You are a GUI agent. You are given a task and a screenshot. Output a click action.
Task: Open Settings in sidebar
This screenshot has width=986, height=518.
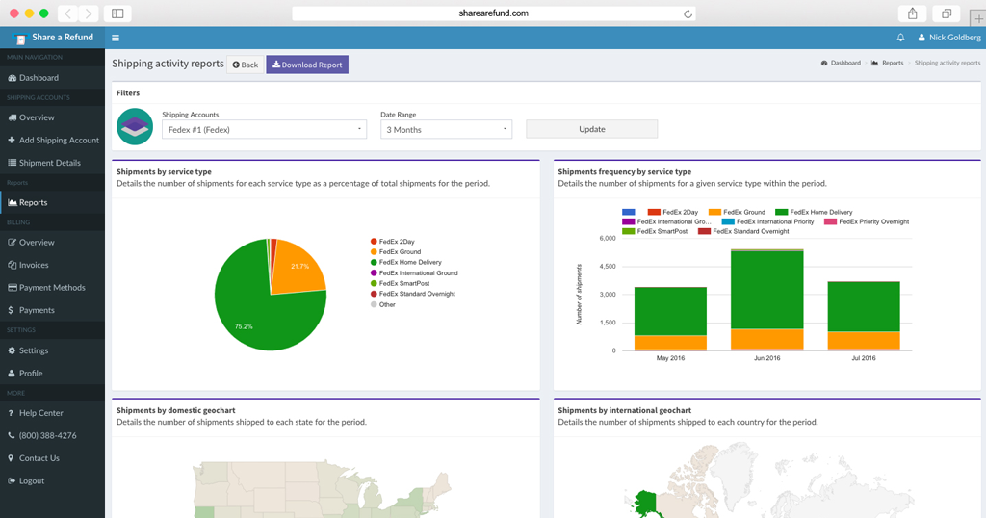(53, 350)
